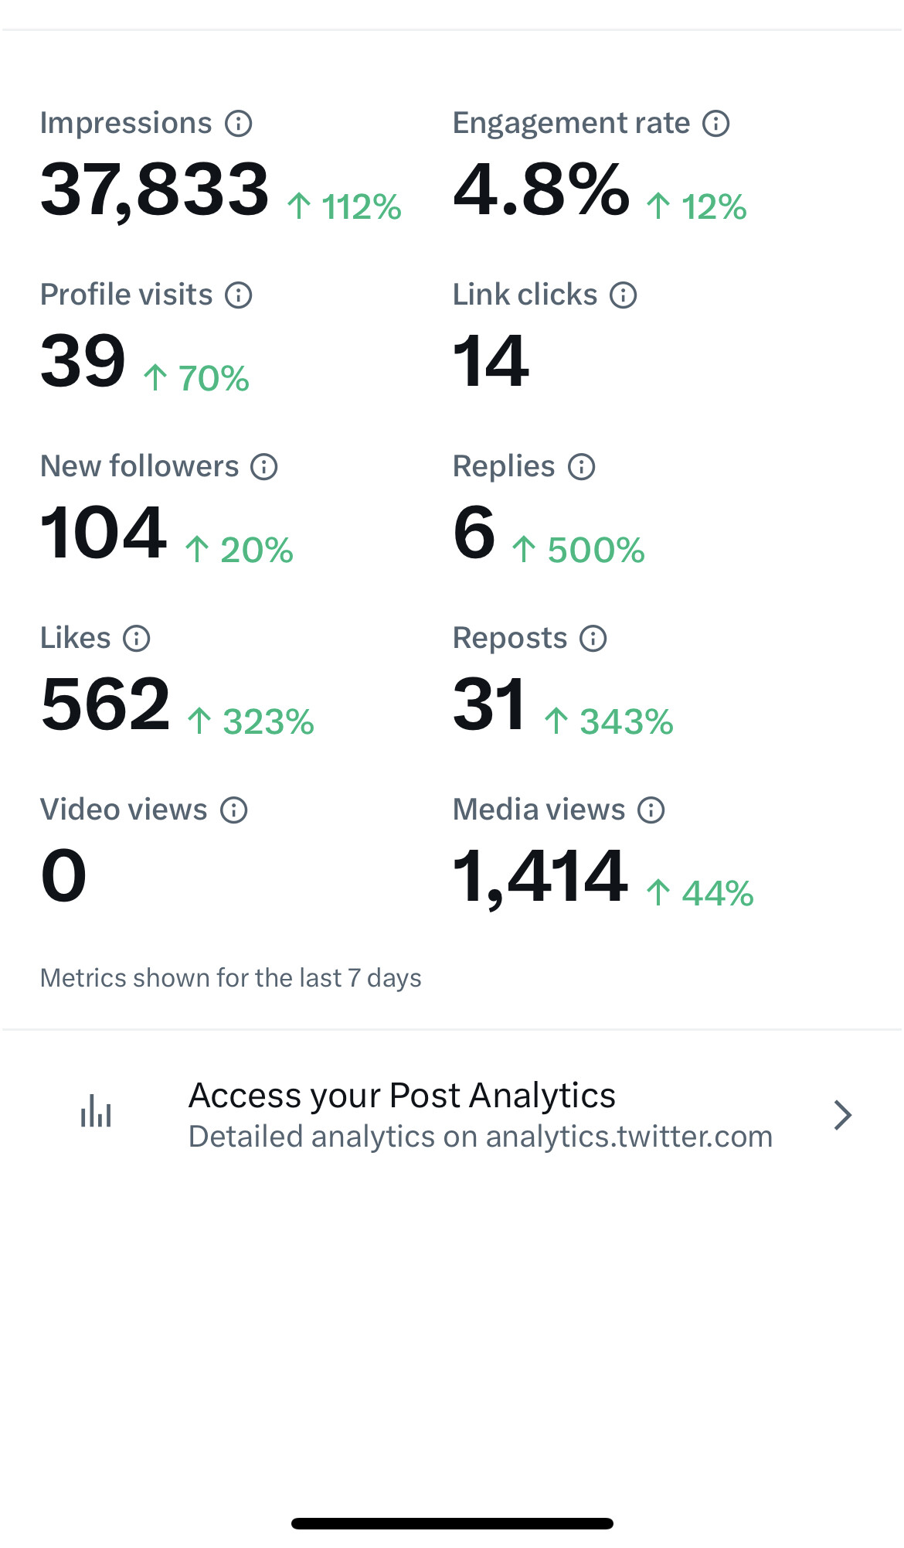Tap the 1,414 media views figure
The image size is (904, 1548).
[x=540, y=878]
